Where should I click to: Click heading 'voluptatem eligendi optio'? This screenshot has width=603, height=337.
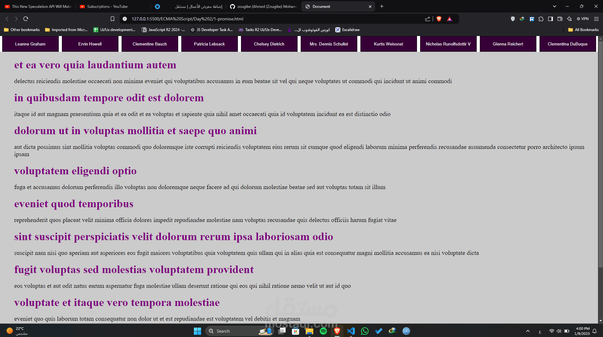click(75, 171)
